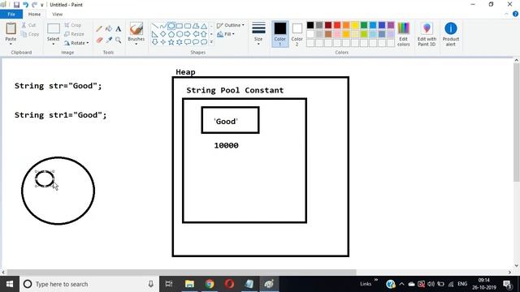Select the Magnifier tool
520x292 pixels.
click(119, 40)
